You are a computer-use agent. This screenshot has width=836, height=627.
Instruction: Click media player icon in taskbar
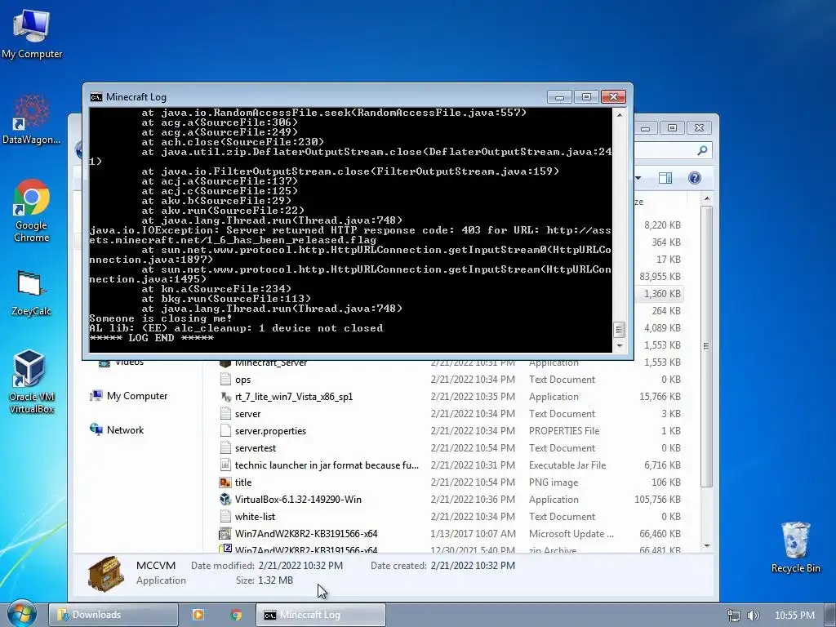198,615
